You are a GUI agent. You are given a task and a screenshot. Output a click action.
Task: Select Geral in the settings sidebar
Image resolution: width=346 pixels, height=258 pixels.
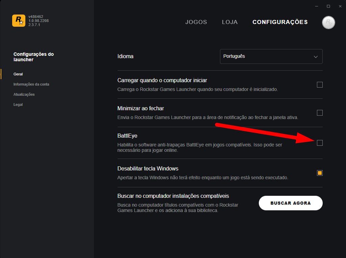coord(18,74)
